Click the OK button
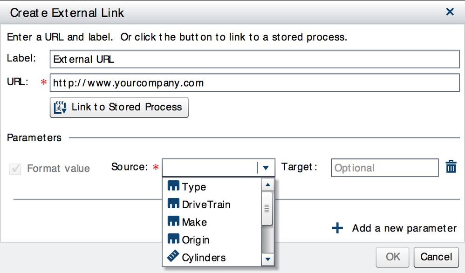The width and height of the screenshot is (465, 273). 393,257
